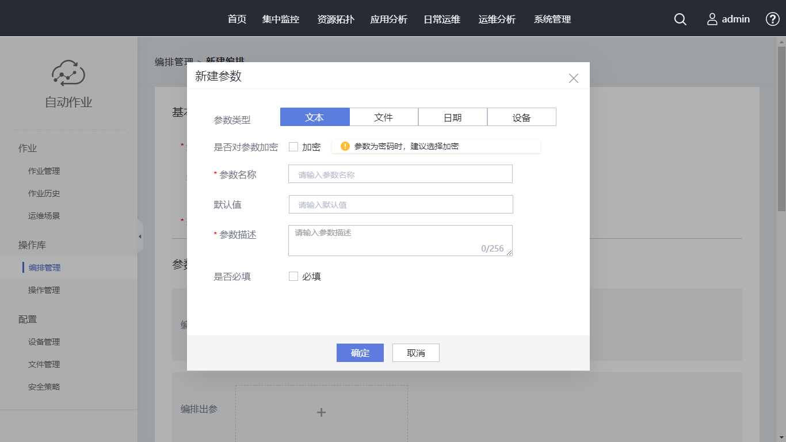Choose 设备 parameter type

pos(521,117)
